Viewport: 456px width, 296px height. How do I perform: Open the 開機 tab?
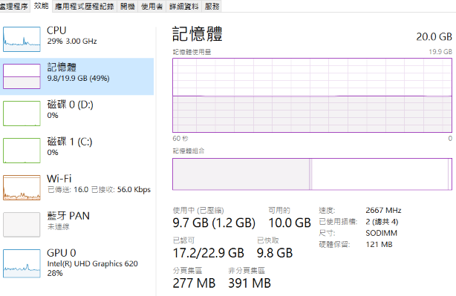tap(128, 7)
